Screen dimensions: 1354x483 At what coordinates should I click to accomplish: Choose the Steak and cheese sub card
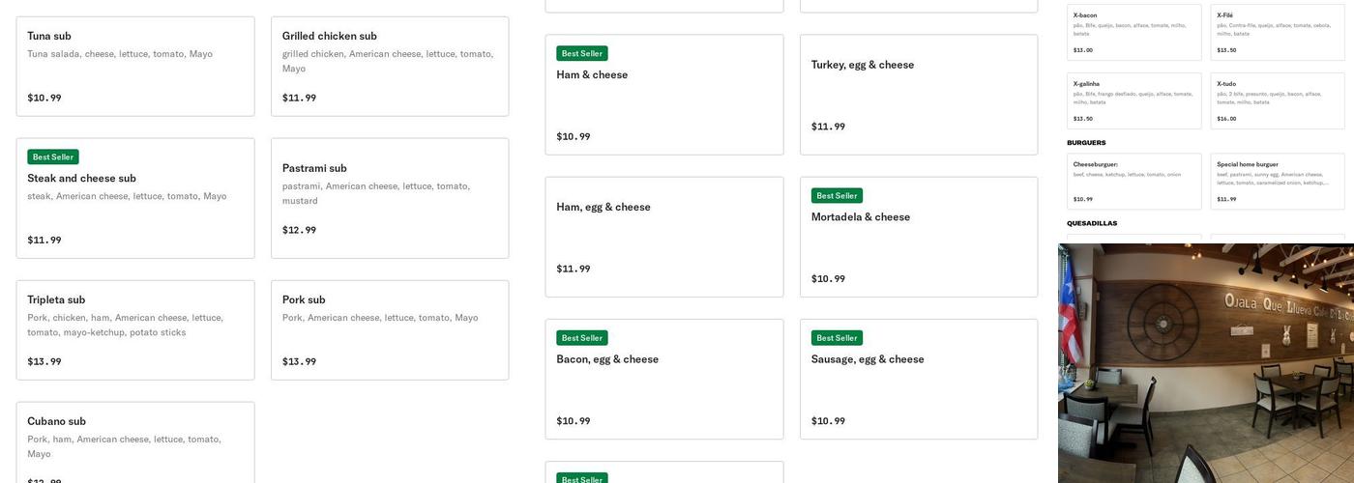click(x=135, y=198)
